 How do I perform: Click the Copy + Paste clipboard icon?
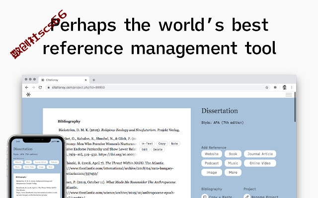pos(205,197)
